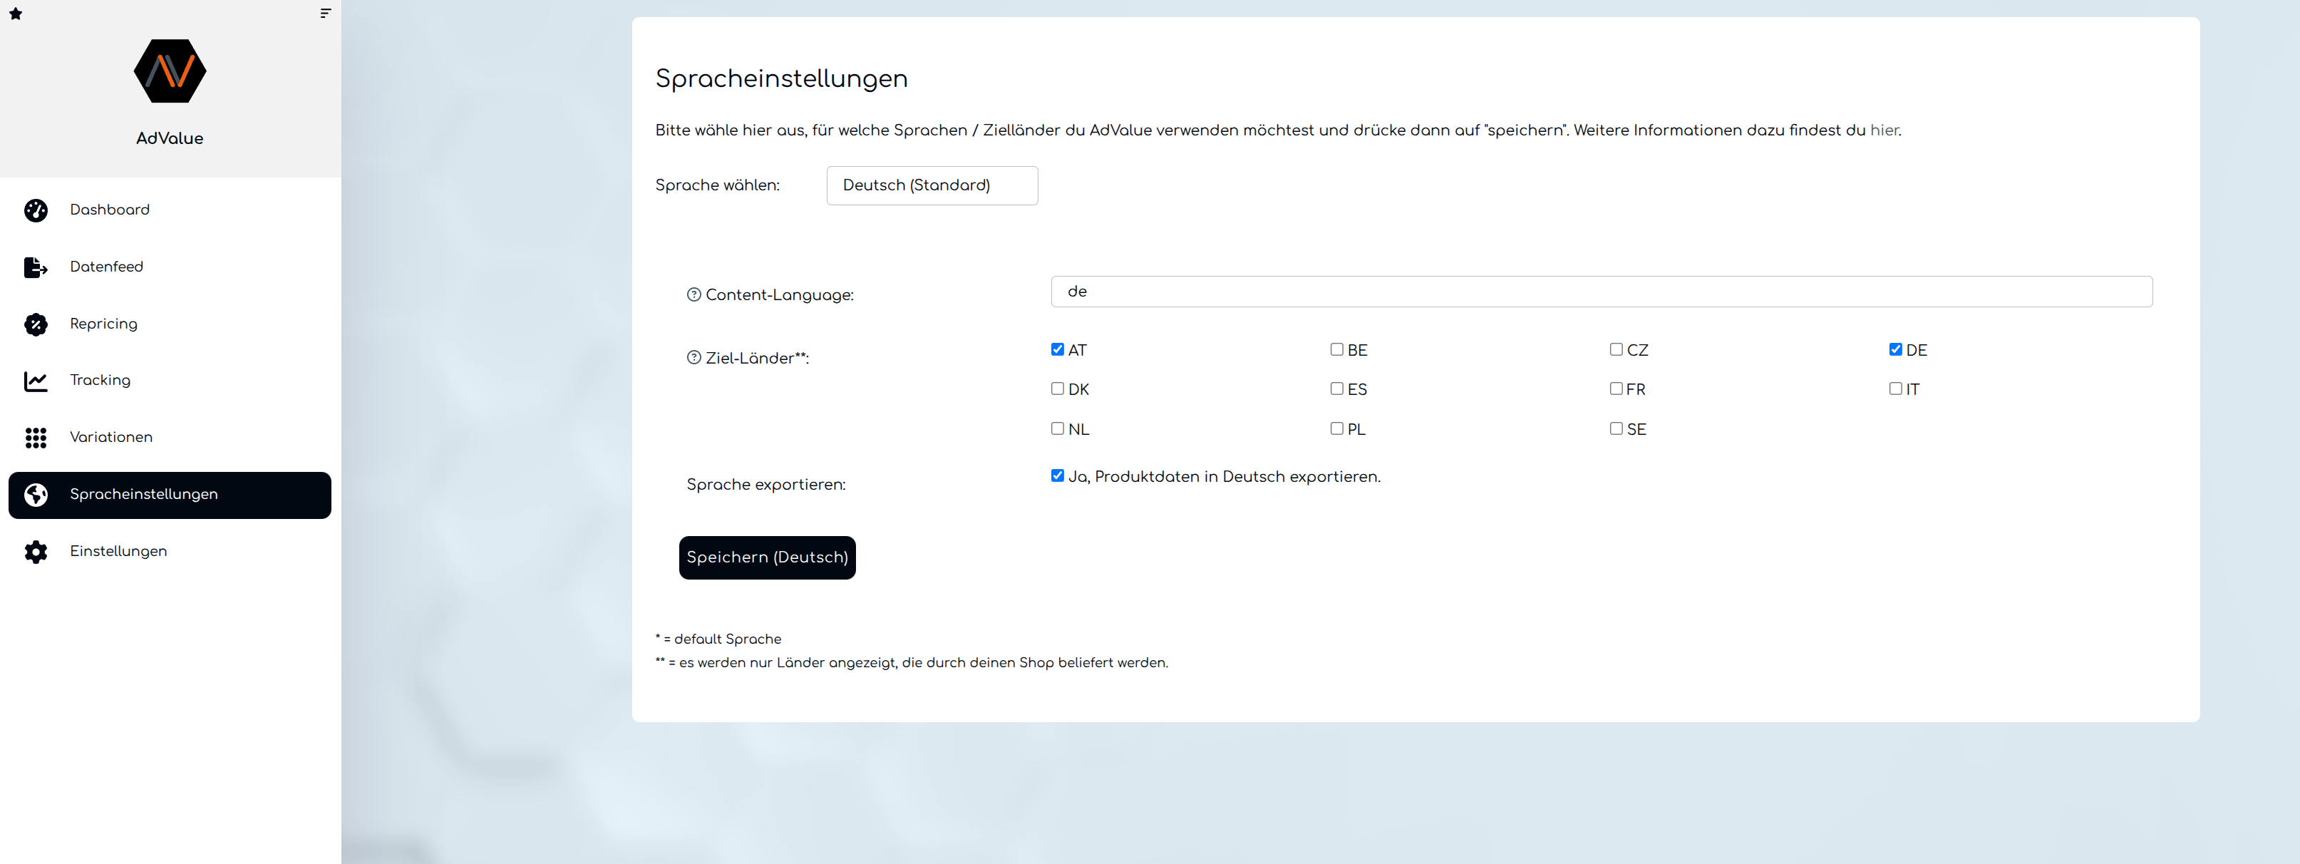Click the Tracking chart icon

pos(36,381)
